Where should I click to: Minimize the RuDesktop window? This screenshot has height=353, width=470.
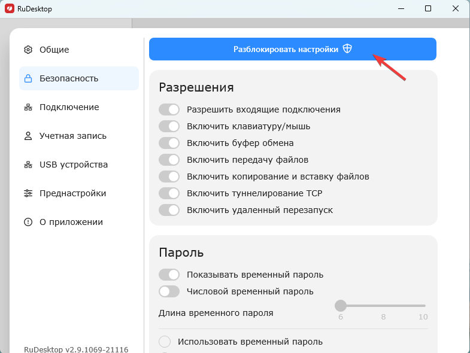pyautogui.click(x=401, y=9)
